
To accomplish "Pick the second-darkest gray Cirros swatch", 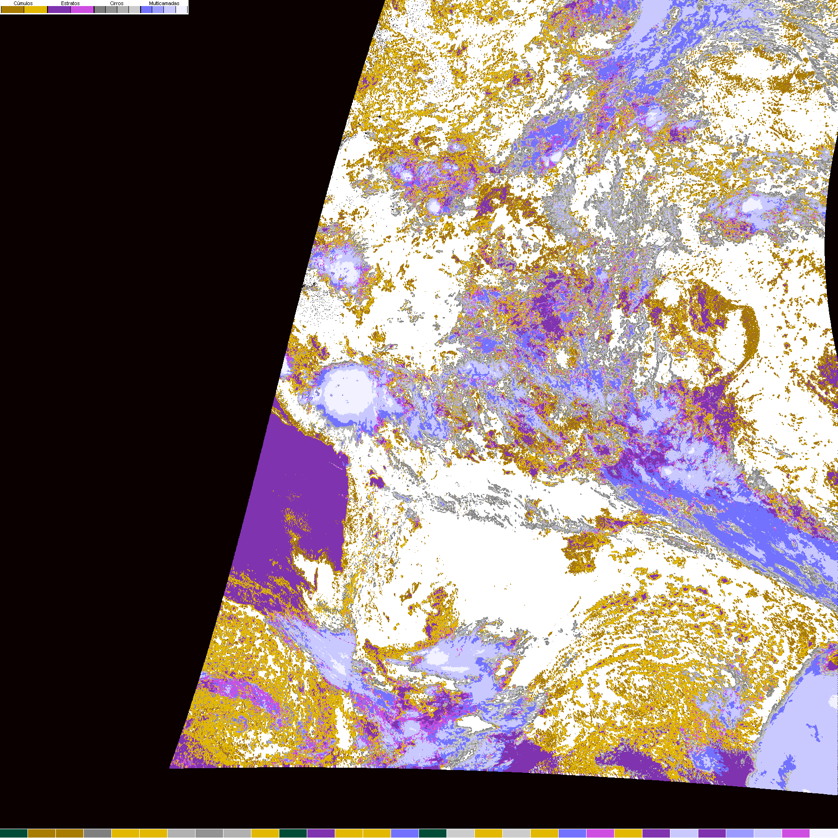I will pos(111,9).
